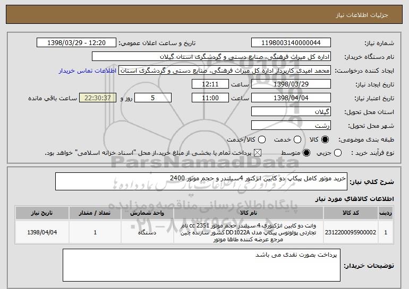The height and width of the screenshot is (289, 409).
Task: Click the creation time field 12:11
Action: [x=210, y=84]
